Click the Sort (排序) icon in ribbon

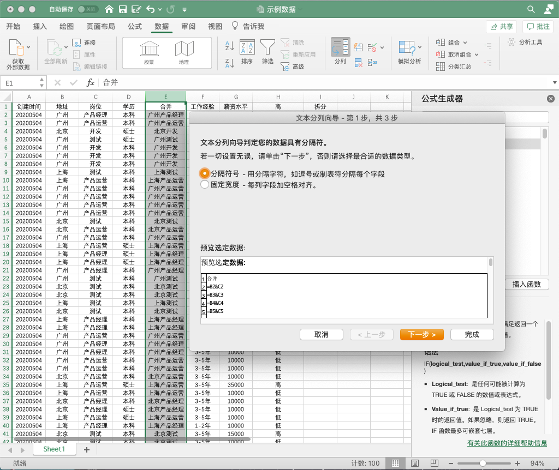coord(247,48)
